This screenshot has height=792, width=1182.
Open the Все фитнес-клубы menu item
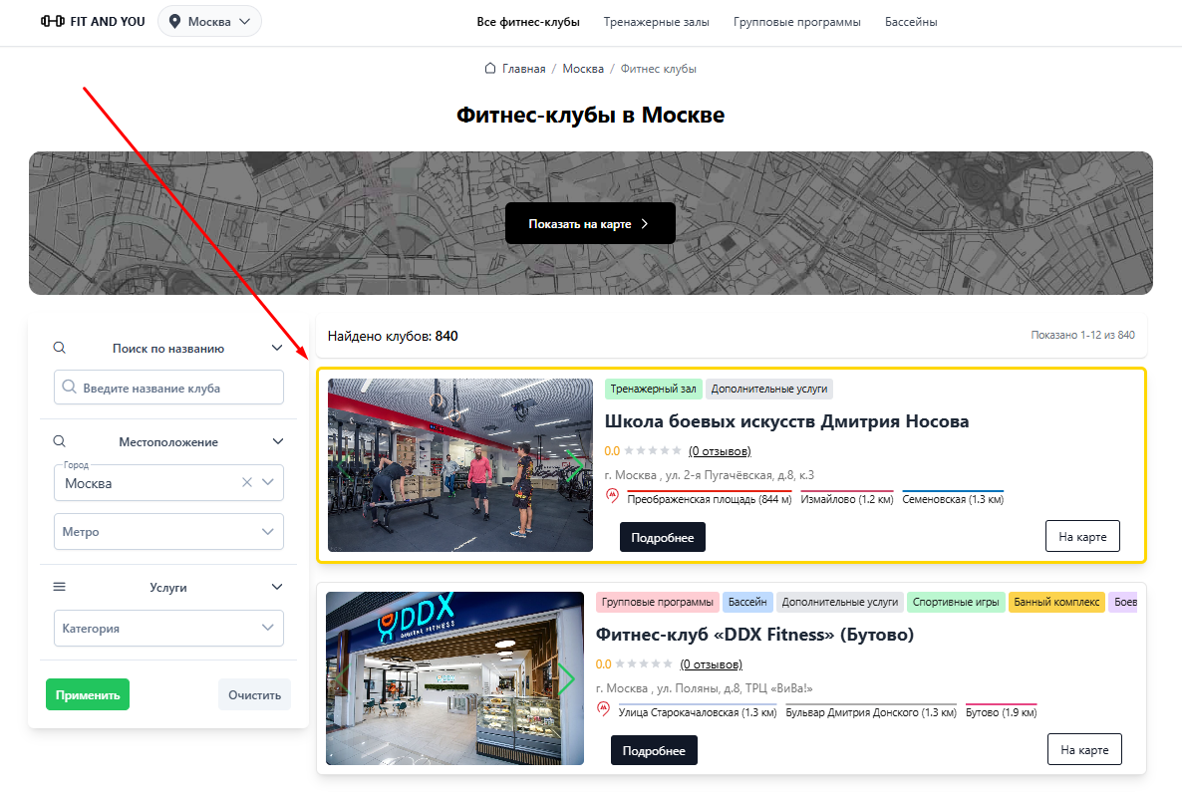(x=527, y=22)
